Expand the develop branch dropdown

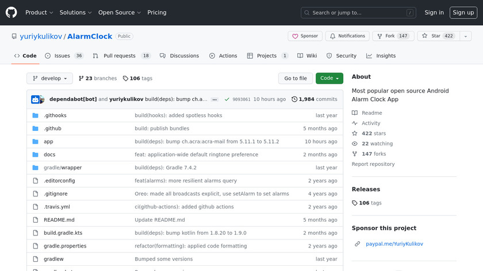[x=50, y=78]
